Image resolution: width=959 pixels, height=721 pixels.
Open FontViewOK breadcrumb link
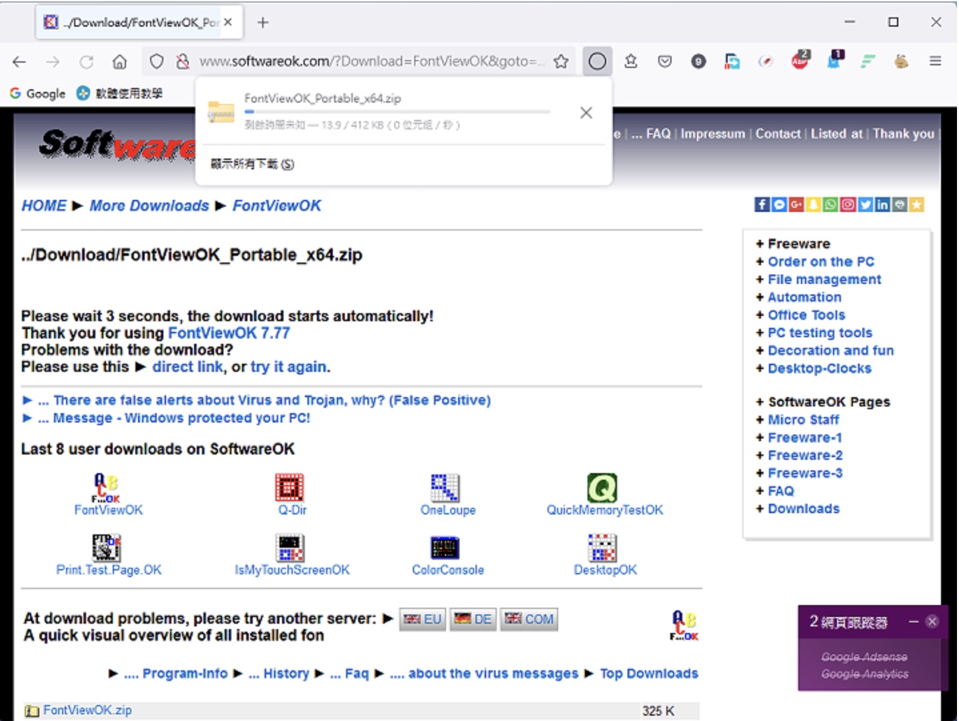(277, 205)
